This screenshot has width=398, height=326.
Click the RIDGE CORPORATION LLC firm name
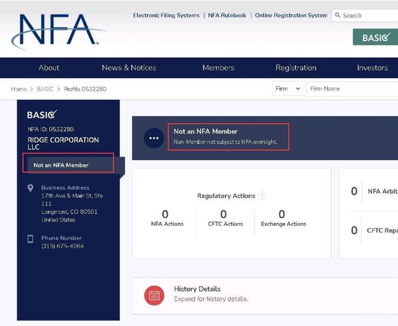pos(63,143)
